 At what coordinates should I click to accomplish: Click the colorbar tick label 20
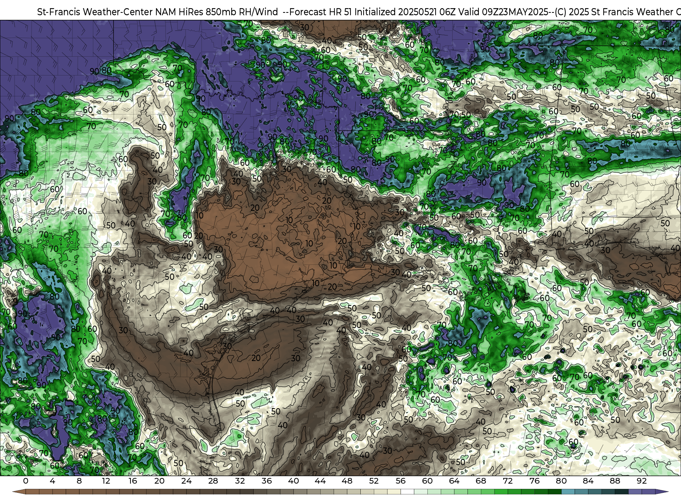(160, 481)
